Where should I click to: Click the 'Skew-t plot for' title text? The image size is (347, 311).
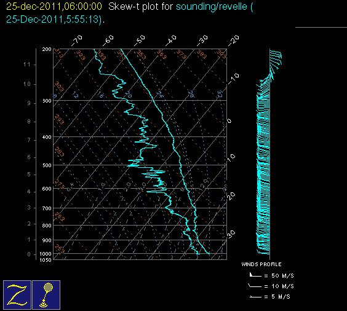[x=140, y=7]
